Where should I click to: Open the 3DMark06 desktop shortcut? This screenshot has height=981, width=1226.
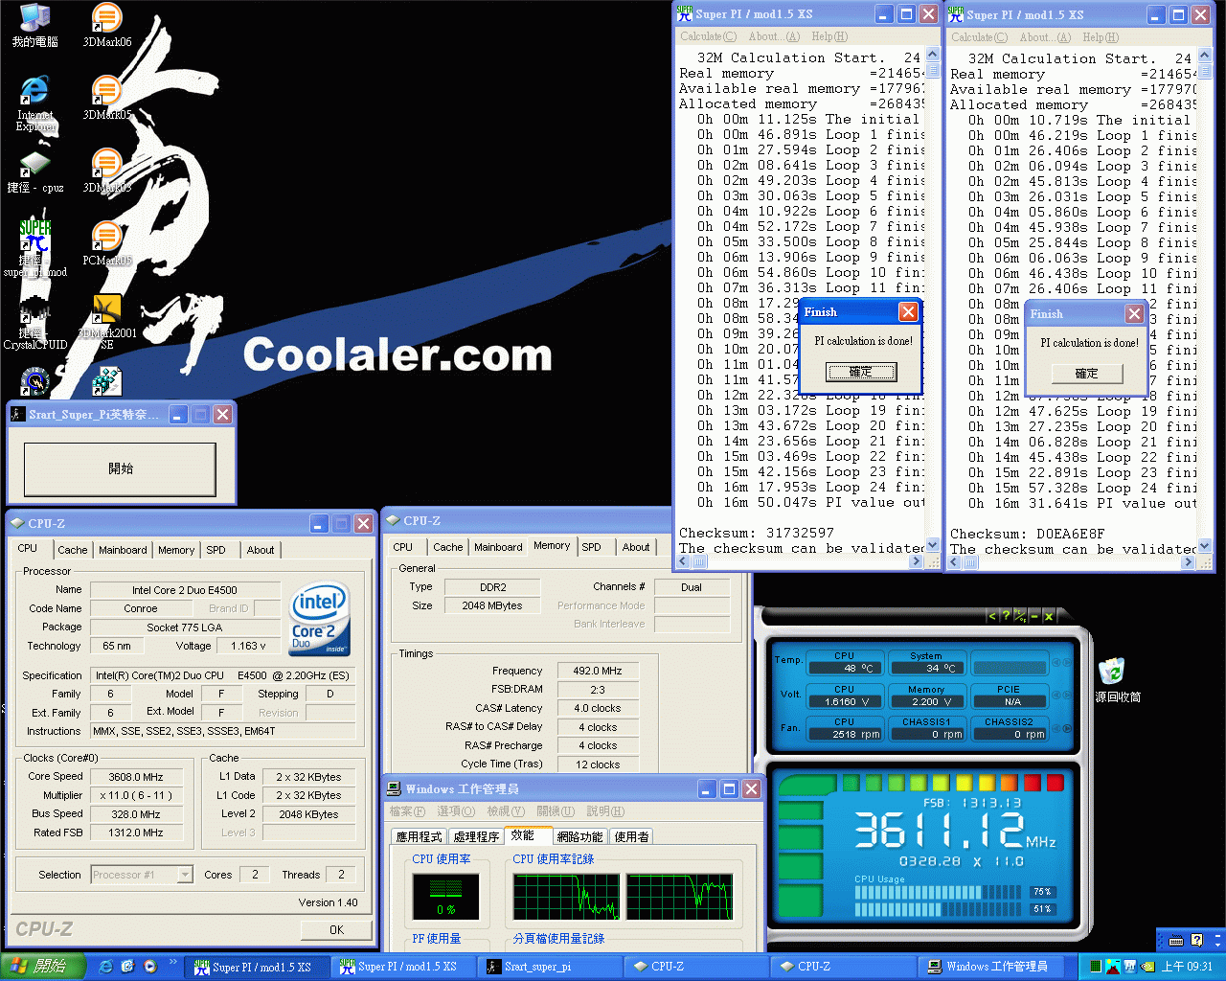point(106,25)
